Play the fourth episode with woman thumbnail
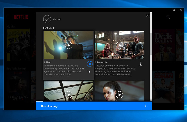The width and height of the screenshot is (187, 122). pos(119,95)
